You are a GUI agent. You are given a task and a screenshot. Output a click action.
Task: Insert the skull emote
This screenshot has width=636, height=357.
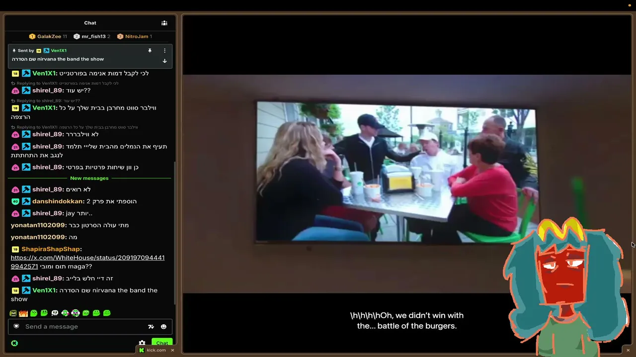(x=55, y=313)
